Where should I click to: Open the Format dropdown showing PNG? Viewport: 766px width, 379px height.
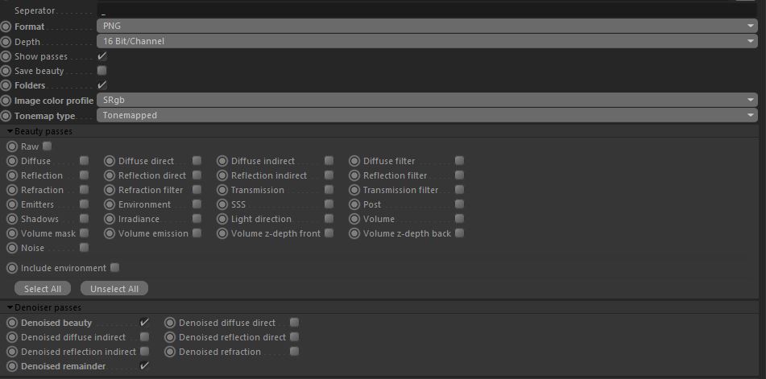click(426, 27)
